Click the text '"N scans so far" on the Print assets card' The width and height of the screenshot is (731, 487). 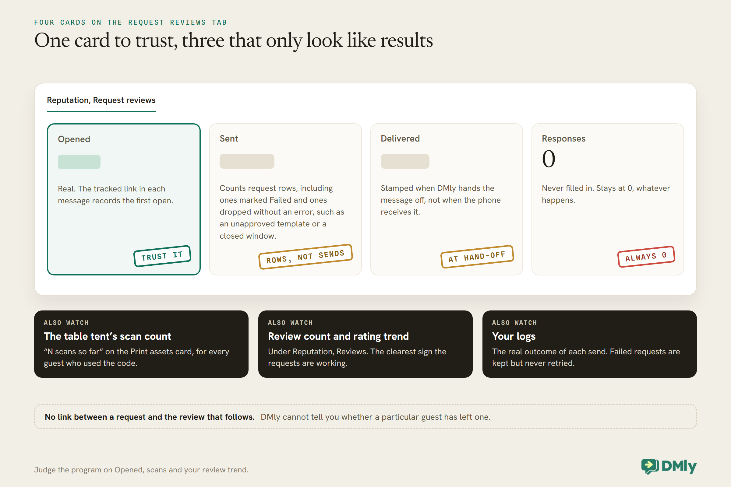click(119, 352)
